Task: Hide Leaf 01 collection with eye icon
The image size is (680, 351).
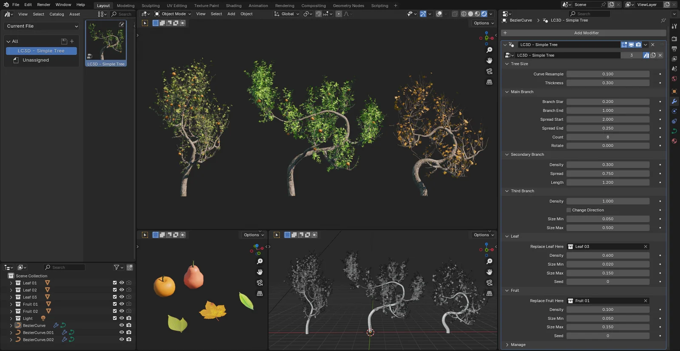Action: tap(122, 283)
